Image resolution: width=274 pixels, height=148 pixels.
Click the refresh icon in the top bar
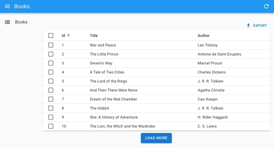tap(266, 6)
